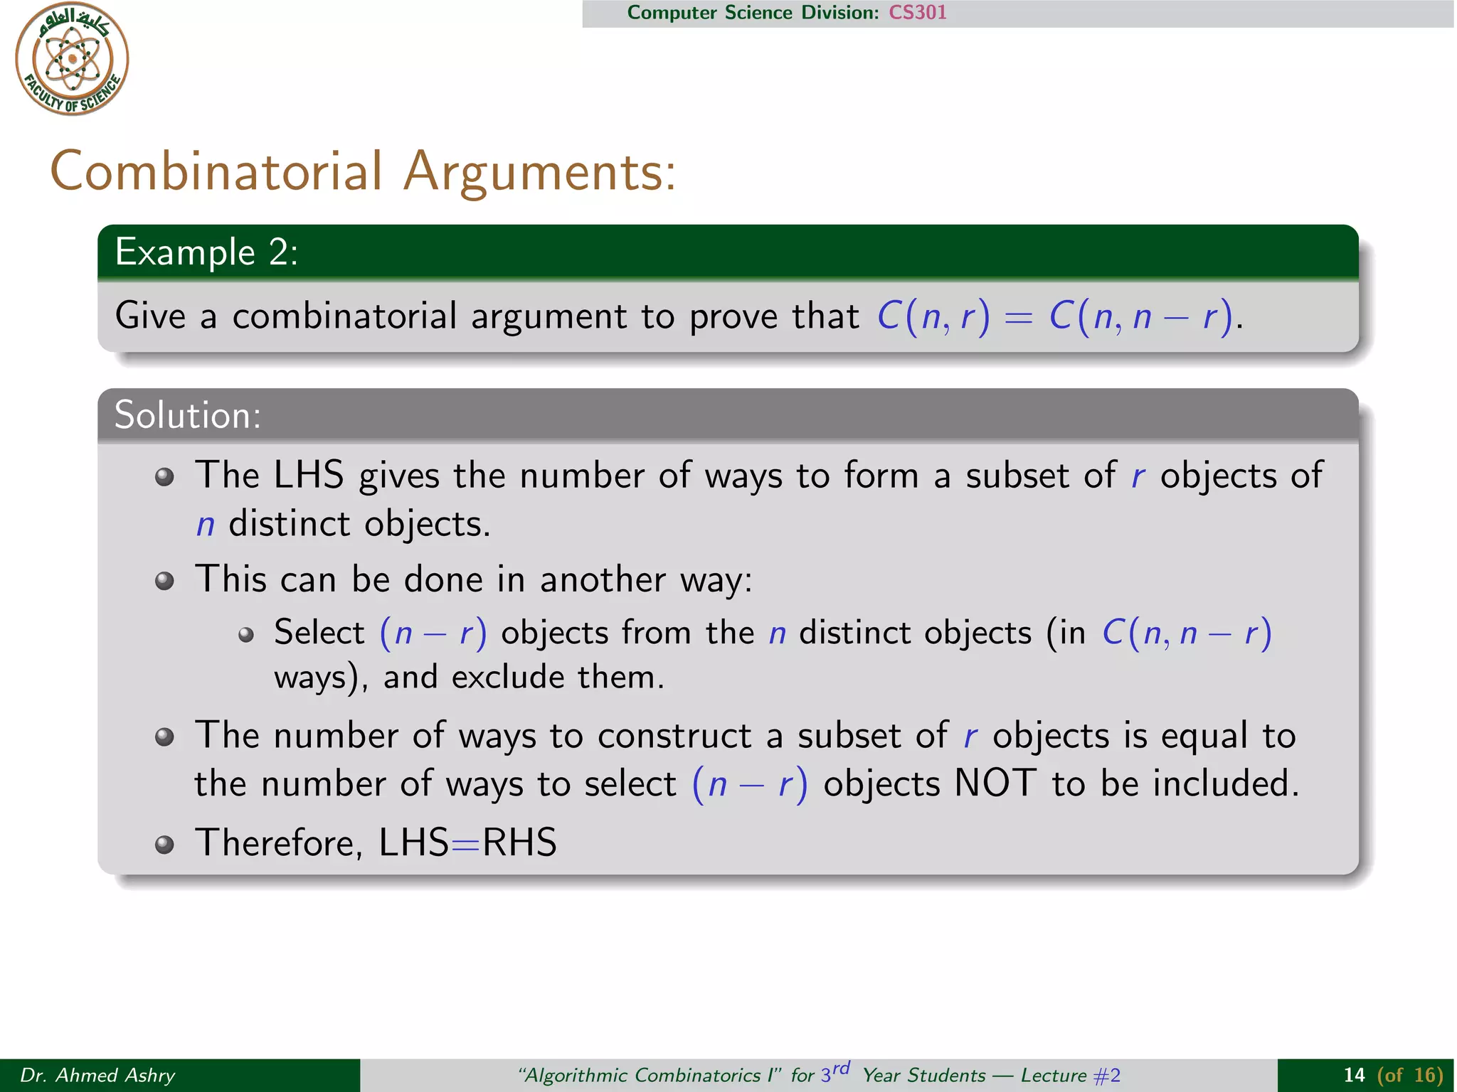Image resolution: width=1457 pixels, height=1092 pixels.
Task: Click the 'Example 2:' block header
Action: pos(206,252)
